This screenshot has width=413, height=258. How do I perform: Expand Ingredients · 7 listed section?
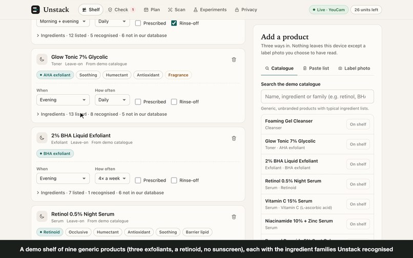pyautogui.click(x=100, y=192)
